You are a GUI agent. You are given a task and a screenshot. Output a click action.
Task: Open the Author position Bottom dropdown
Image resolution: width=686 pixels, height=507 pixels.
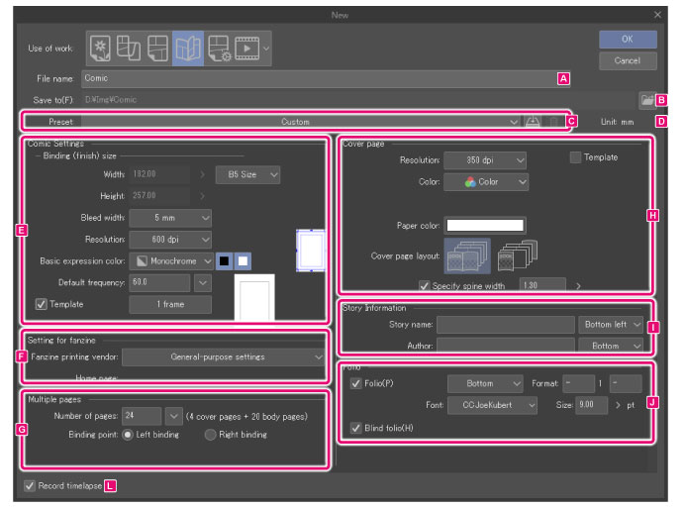(611, 346)
